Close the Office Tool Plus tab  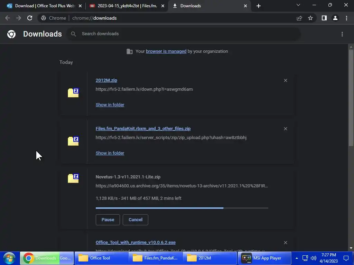80,6
